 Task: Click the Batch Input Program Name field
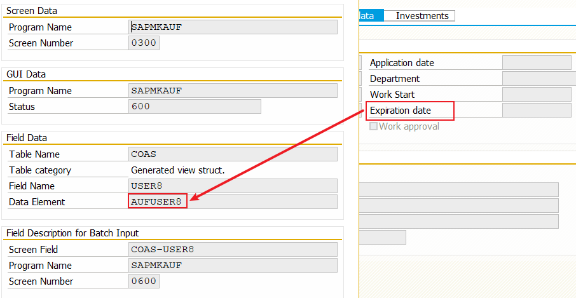(233, 266)
